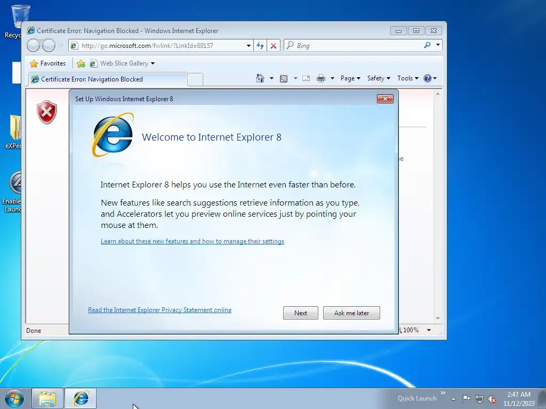
Task: Expand the Home button dropdown arrow
Action: point(271,78)
